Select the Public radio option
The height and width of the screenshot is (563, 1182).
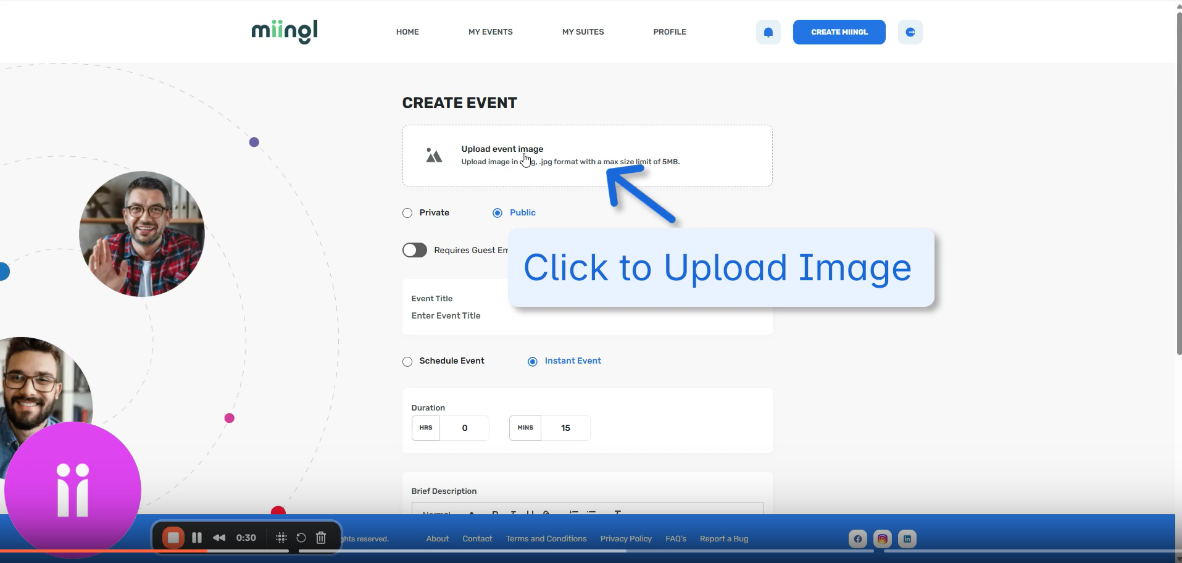coord(497,213)
